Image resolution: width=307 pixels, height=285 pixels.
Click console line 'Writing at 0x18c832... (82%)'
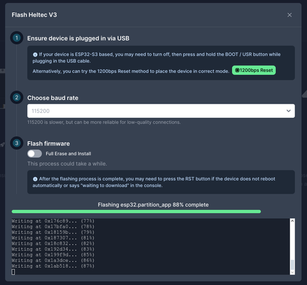[x=53, y=244]
